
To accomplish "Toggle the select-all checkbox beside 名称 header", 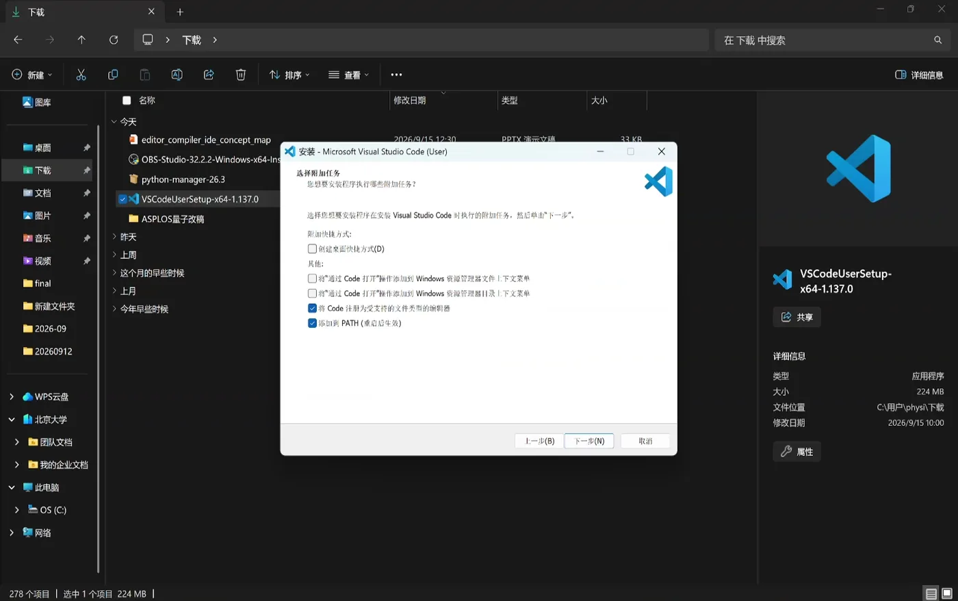I will coord(127,101).
